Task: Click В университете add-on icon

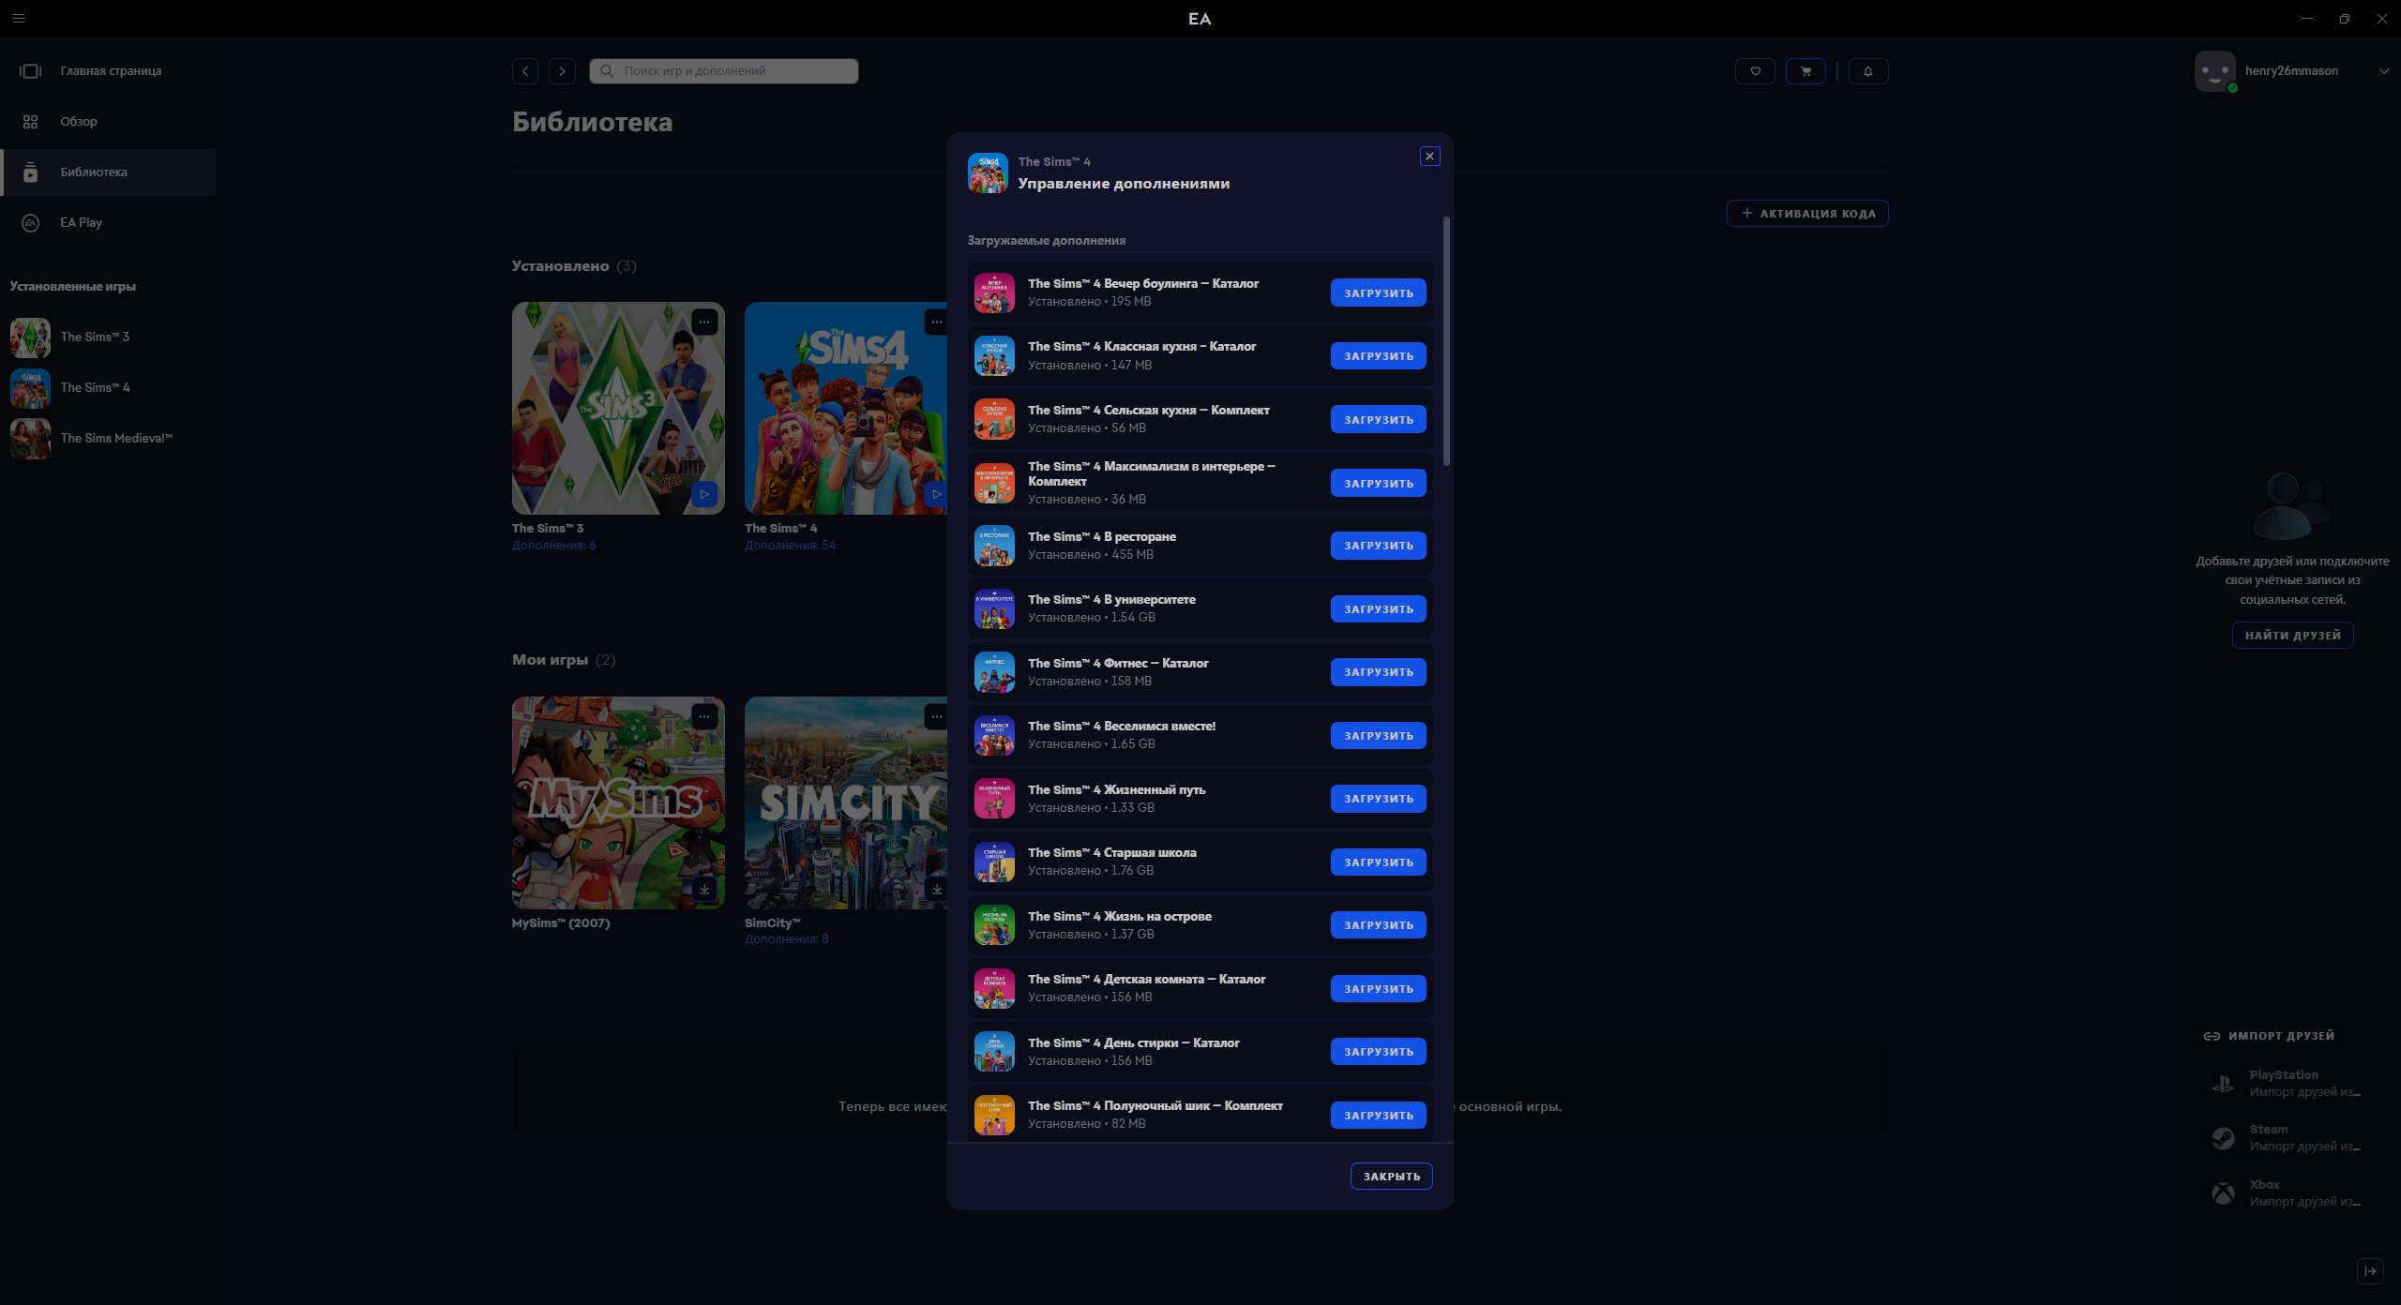Action: click(x=994, y=609)
